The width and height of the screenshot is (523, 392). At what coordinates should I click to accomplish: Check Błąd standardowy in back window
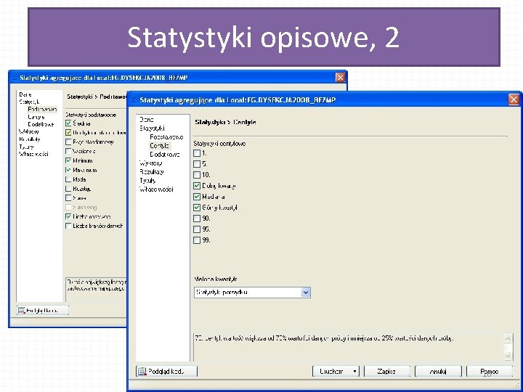pyautogui.click(x=68, y=142)
